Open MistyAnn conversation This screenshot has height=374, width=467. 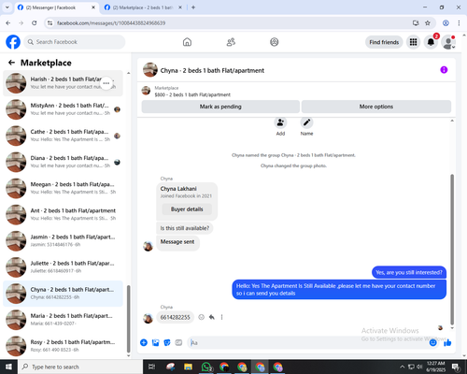pyautogui.click(x=63, y=109)
